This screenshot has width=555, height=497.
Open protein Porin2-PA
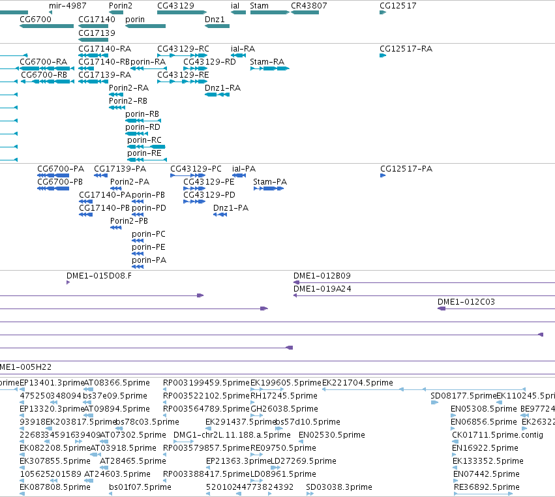click(130, 182)
